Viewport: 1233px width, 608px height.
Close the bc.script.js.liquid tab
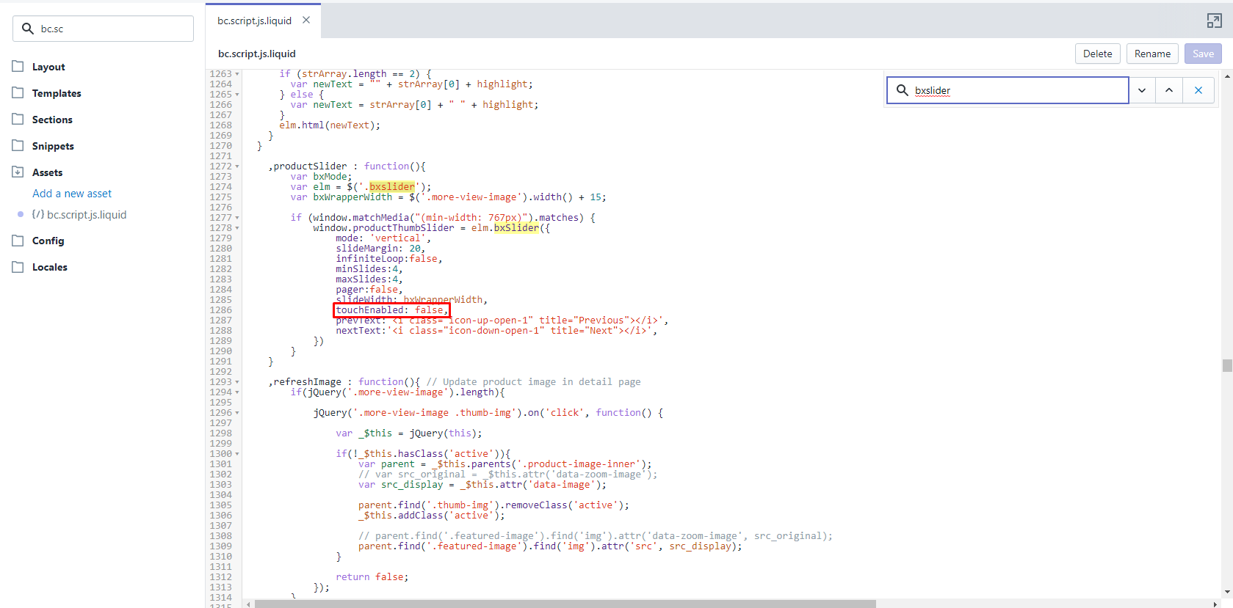306,20
